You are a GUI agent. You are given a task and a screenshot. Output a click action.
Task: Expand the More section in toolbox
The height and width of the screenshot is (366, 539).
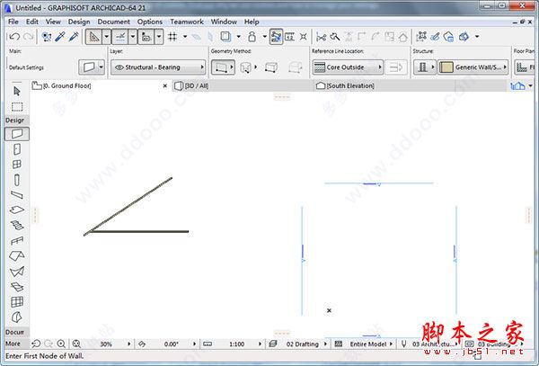click(x=13, y=344)
